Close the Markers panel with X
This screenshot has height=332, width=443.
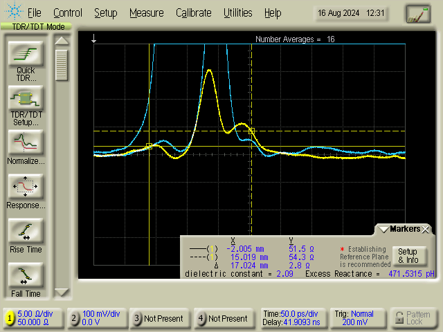coord(426,230)
